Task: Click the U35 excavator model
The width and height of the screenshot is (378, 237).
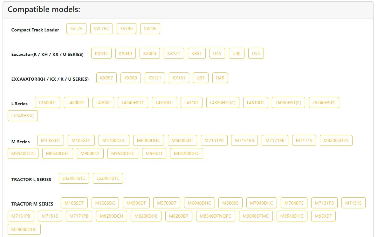Action: coord(201,78)
